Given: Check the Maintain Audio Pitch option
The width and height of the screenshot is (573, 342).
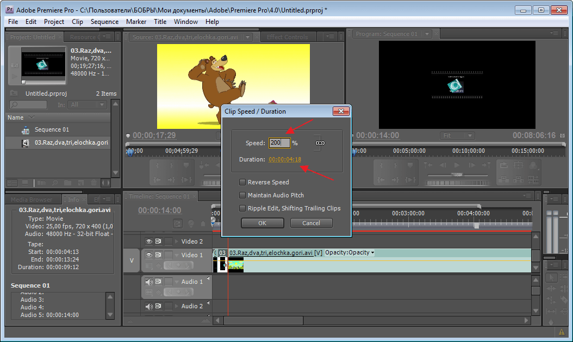Looking at the screenshot, I should [242, 195].
